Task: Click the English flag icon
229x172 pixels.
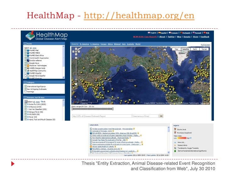Action: click(x=149, y=33)
